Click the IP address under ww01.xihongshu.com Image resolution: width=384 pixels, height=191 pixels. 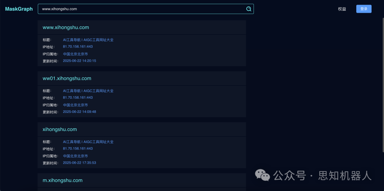coord(78,97)
